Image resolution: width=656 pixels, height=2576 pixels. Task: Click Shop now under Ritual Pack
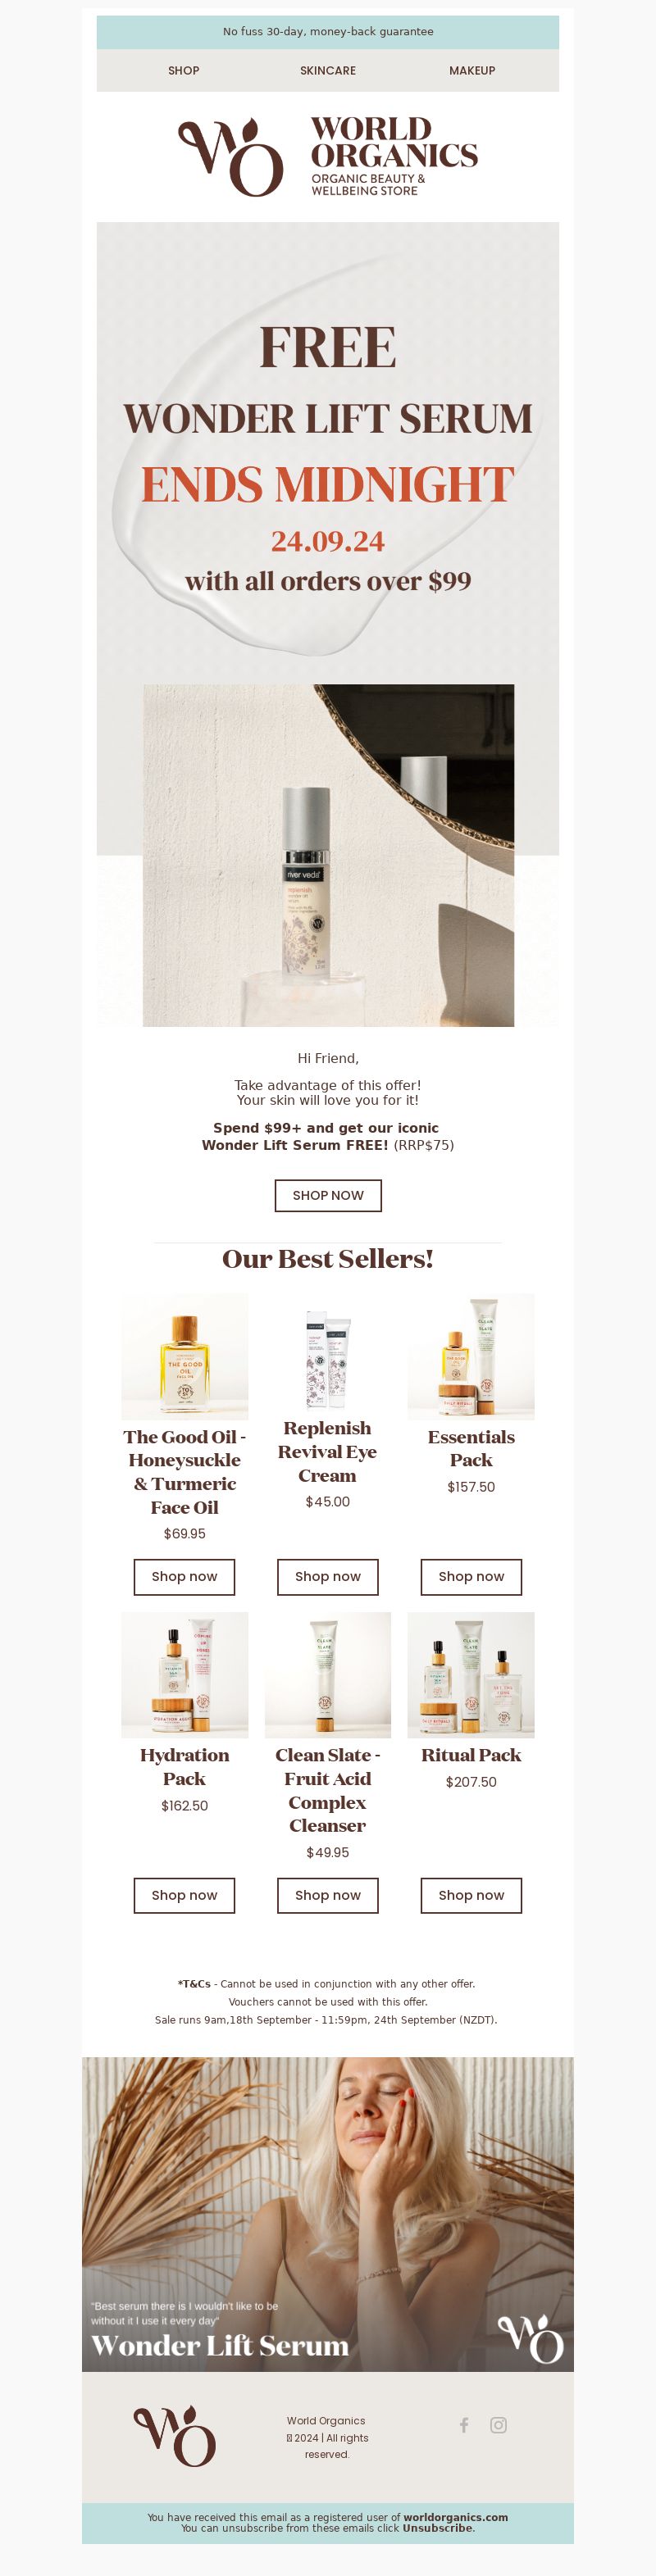471,1895
